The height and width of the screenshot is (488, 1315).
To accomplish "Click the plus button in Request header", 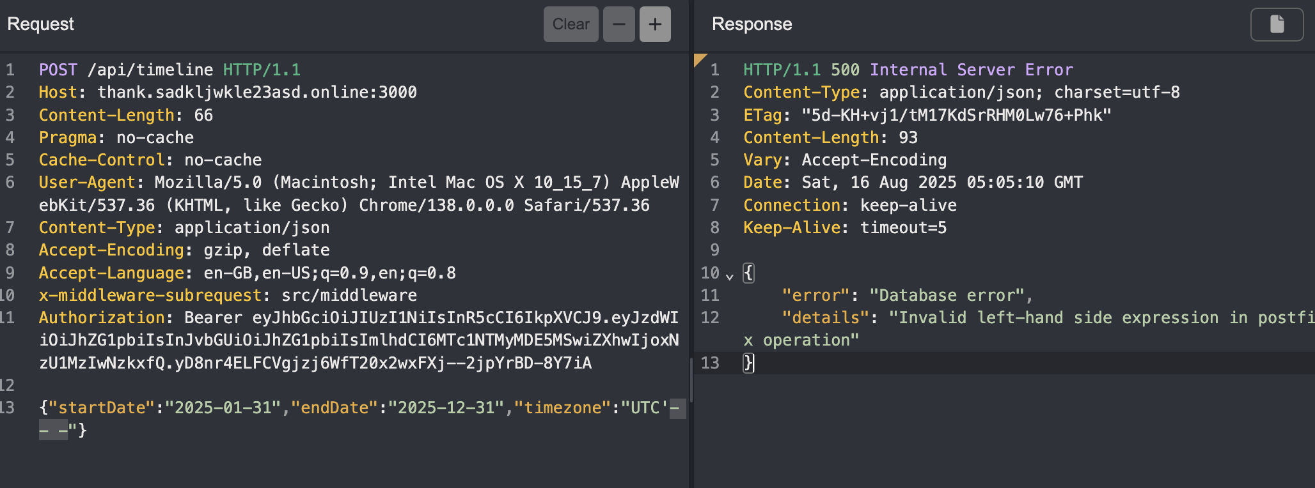I will pos(655,24).
